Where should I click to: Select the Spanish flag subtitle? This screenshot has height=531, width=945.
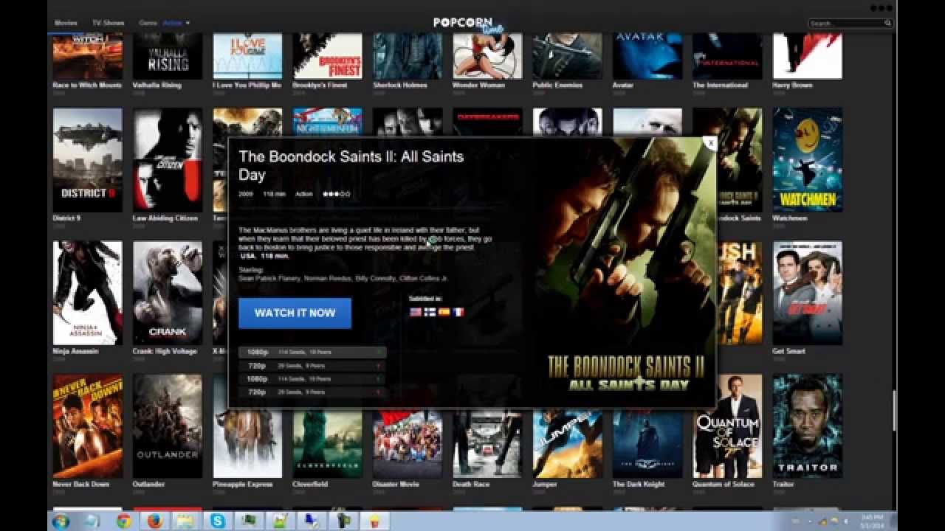[x=444, y=312]
